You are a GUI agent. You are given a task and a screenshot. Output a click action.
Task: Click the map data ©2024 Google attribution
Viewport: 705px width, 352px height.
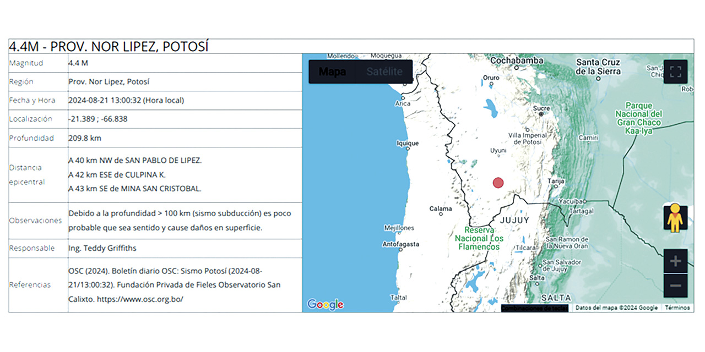[x=616, y=308]
